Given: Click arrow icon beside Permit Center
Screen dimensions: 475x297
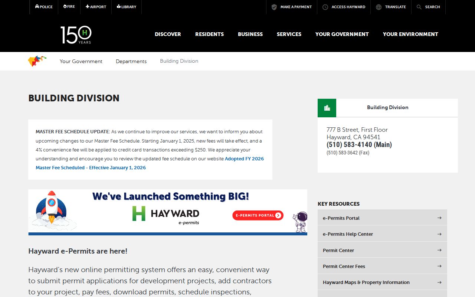Looking at the screenshot, I should click(439, 250).
